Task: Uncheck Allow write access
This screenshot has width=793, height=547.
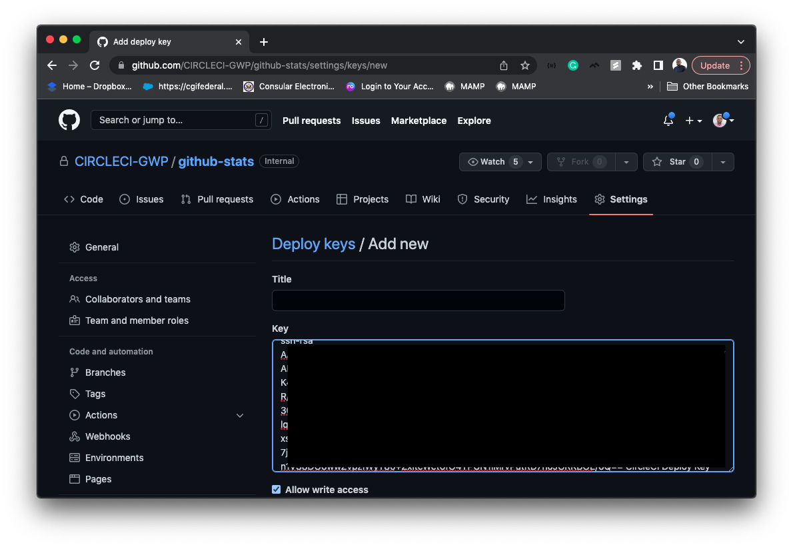Action: pyautogui.click(x=276, y=489)
